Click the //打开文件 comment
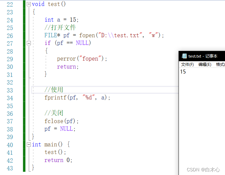The image size is (225, 175). click(x=60, y=28)
